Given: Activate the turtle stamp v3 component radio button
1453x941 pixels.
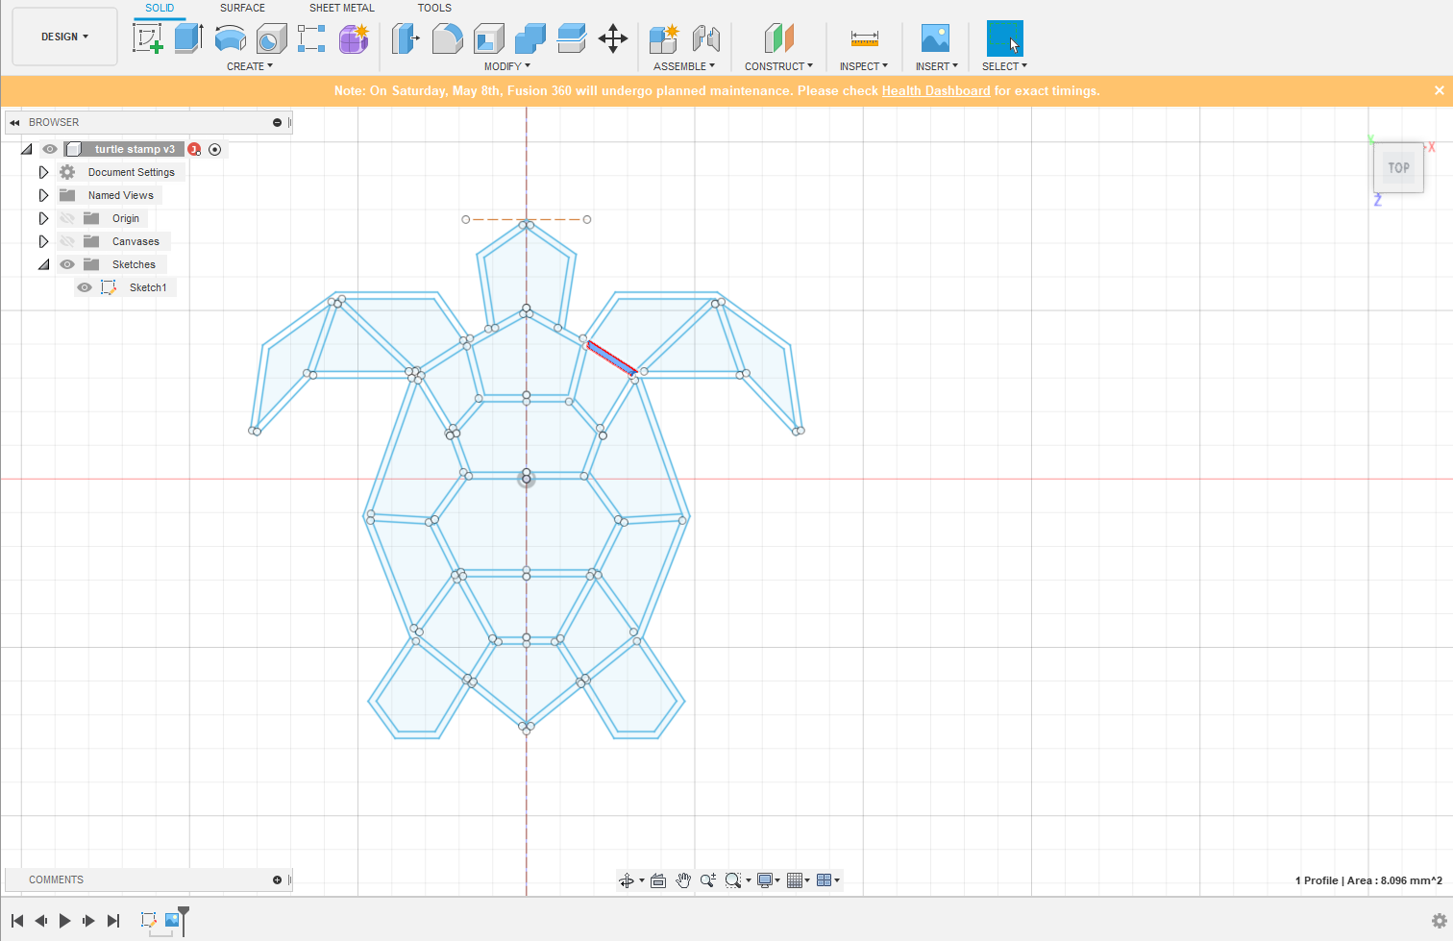Looking at the screenshot, I should tap(215, 149).
